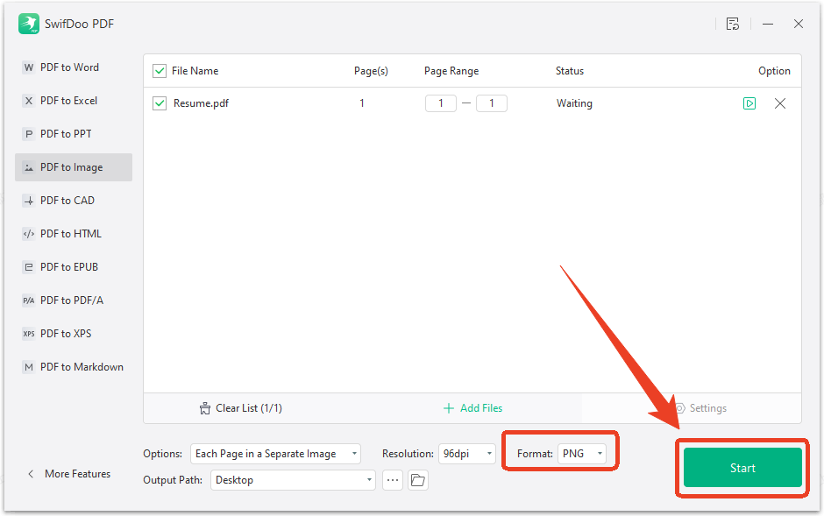
Task: Open the Format PNG dropdown
Action: point(582,454)
